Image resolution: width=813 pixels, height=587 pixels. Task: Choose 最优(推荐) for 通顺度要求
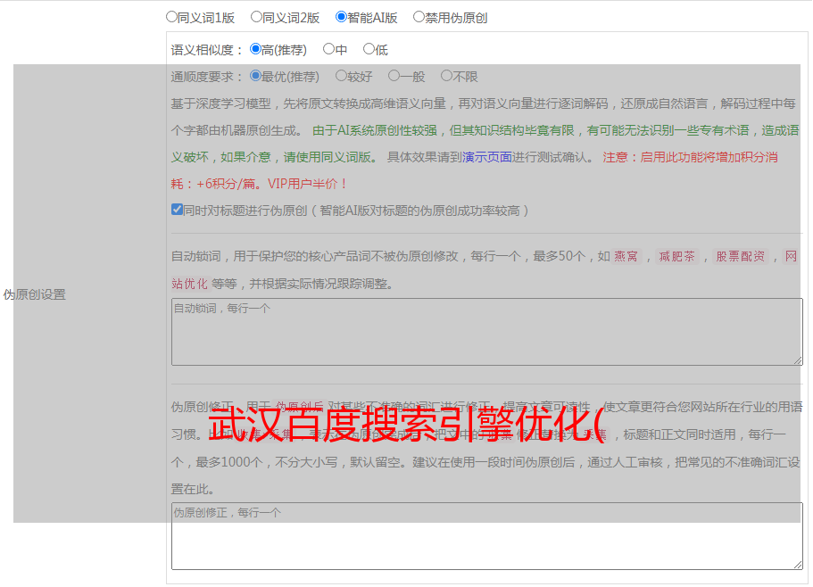pos(255,76)
